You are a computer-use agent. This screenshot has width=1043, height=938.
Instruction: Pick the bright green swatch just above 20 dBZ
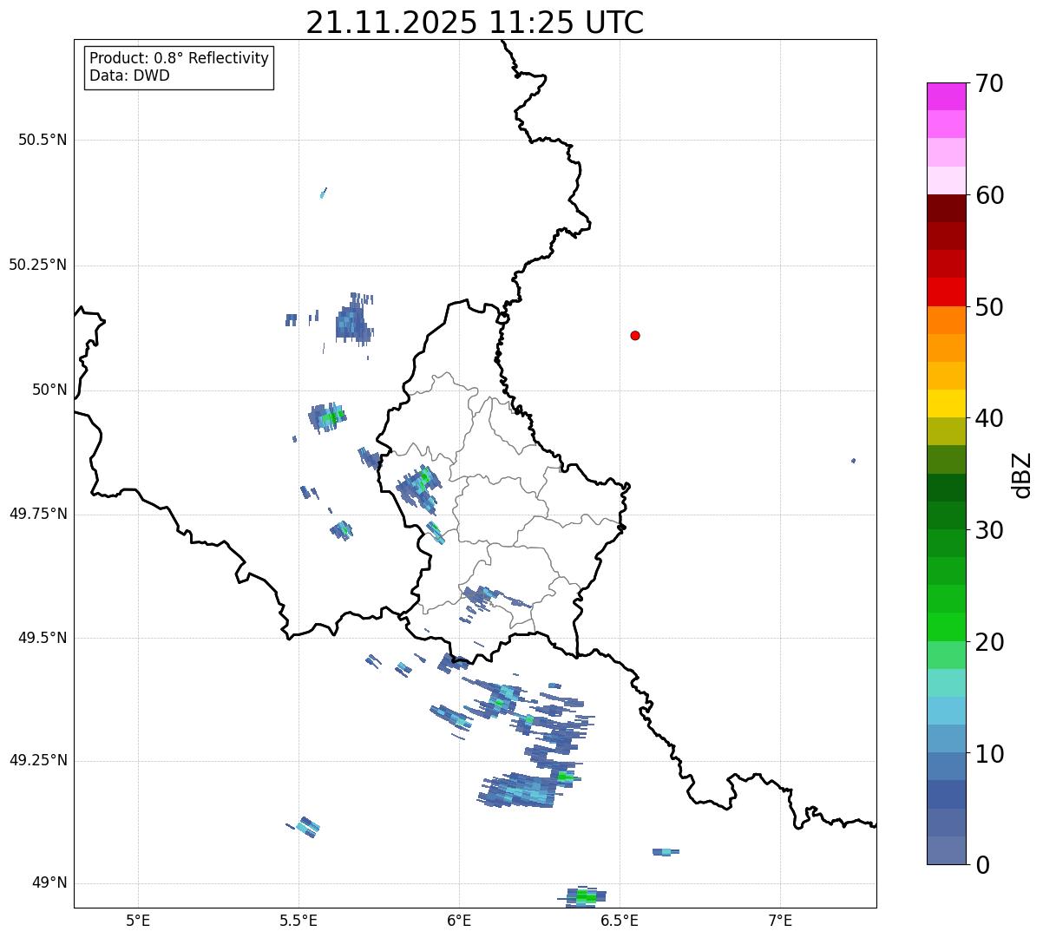[x=946, y=627]
